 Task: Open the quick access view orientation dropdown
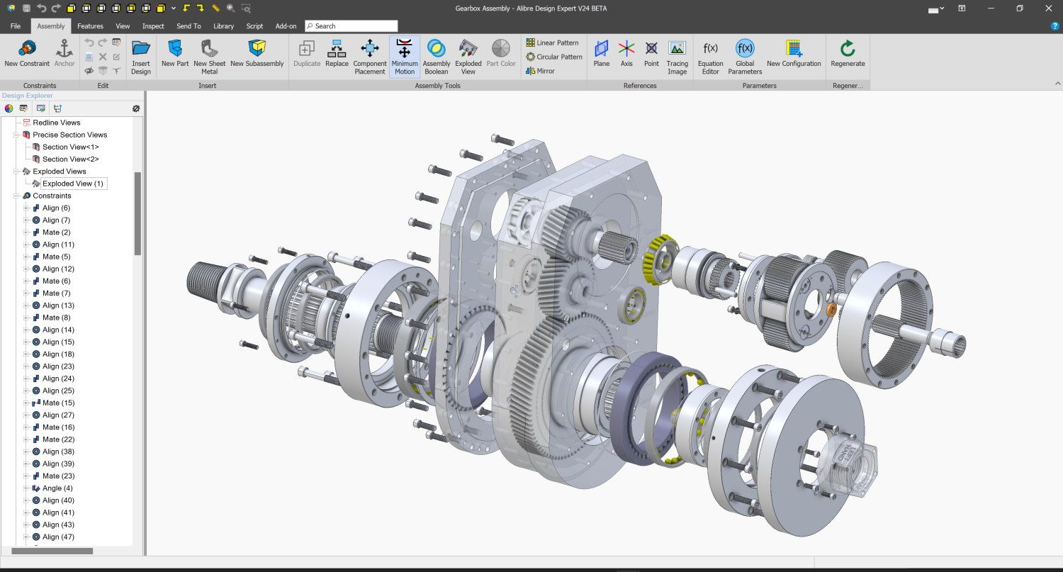[x=174, y=9]
